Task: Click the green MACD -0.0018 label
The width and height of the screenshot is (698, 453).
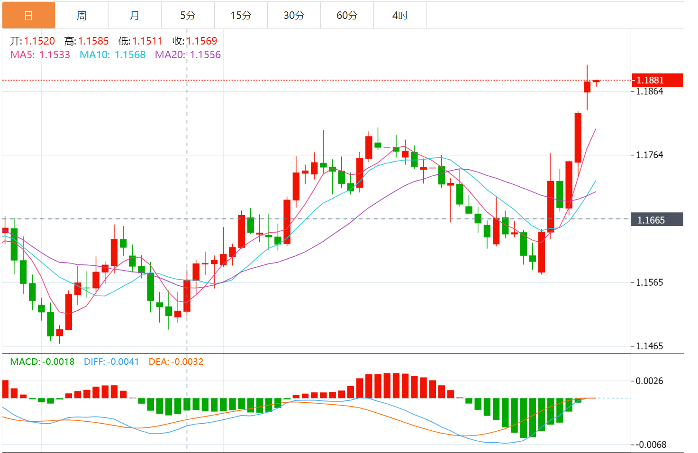Action: pyautogui.click(x=42, y=362)
